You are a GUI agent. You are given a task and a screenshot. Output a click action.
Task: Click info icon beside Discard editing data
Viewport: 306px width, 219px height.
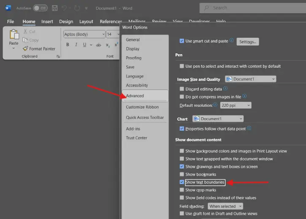click(x=225, y=88)
